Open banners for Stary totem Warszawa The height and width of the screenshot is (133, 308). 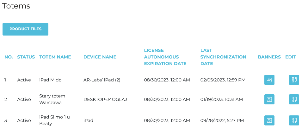[269, 99]
